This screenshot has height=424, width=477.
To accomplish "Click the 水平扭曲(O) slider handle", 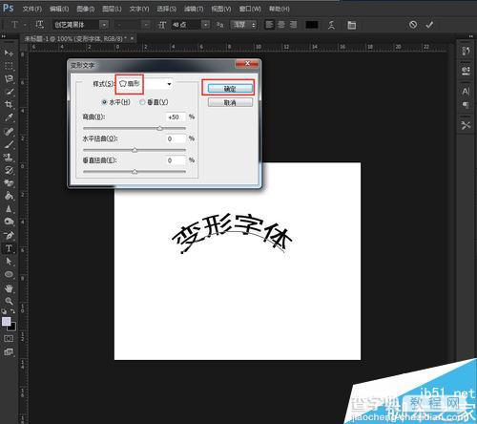I will pos(135,150).
